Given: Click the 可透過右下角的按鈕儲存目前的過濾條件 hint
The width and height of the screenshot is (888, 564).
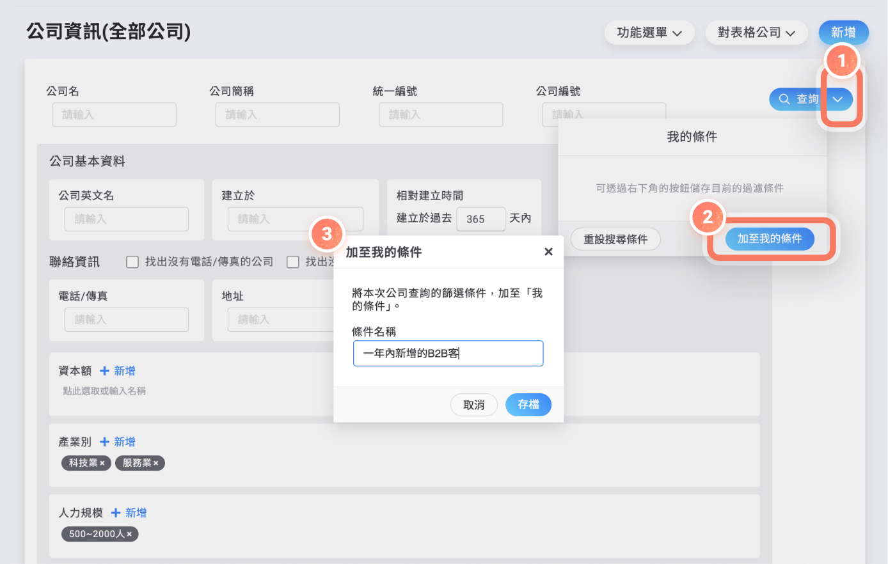Looking at the screenshot, I should pyautogui.click(x=690, y=189).
